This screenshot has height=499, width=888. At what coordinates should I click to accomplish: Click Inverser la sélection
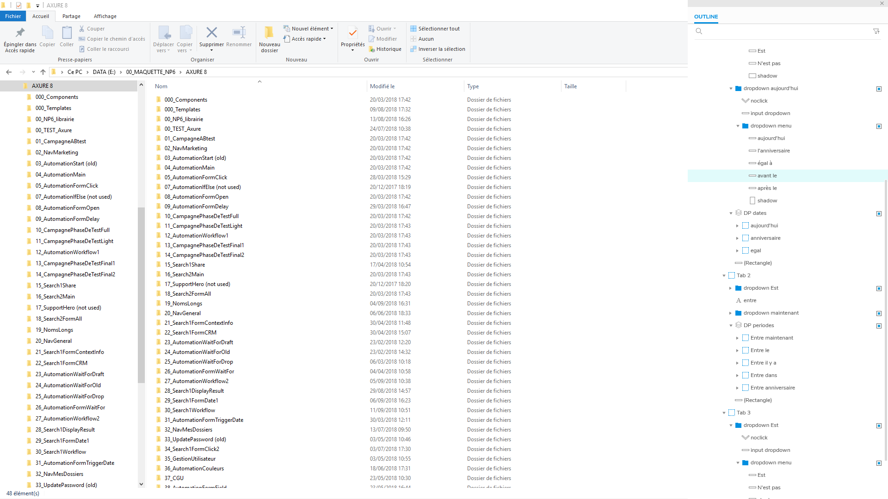tap(441, 49)
